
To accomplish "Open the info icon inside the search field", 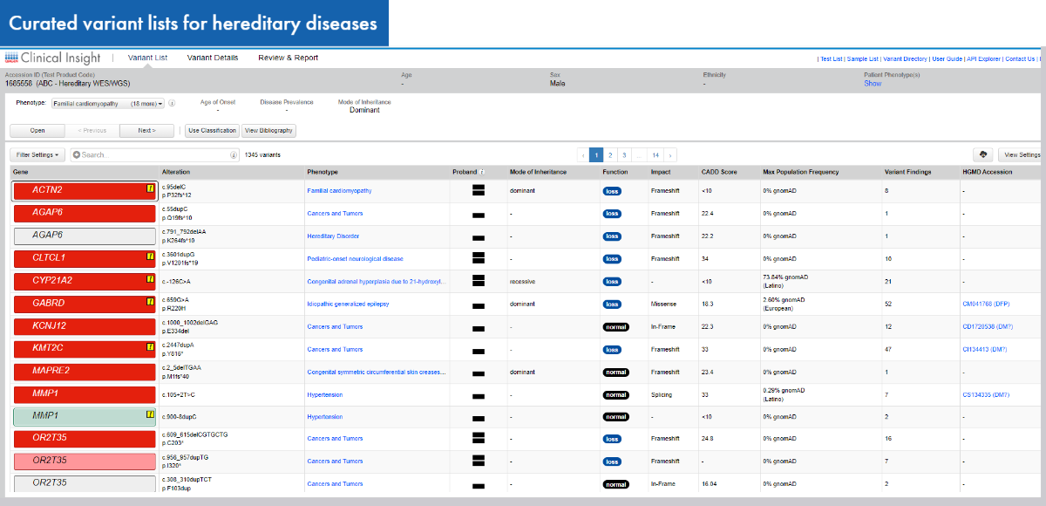I will click(234, 154).
